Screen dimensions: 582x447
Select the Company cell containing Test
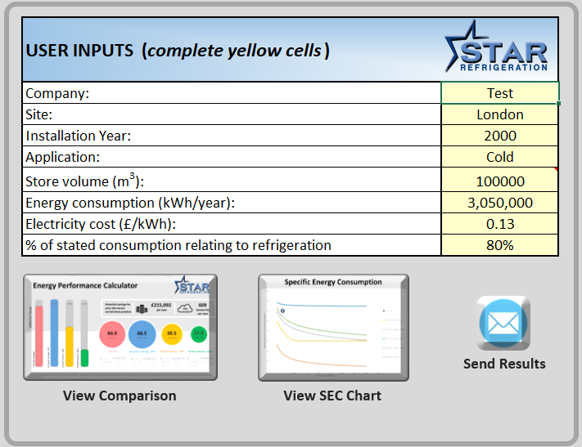499,93
